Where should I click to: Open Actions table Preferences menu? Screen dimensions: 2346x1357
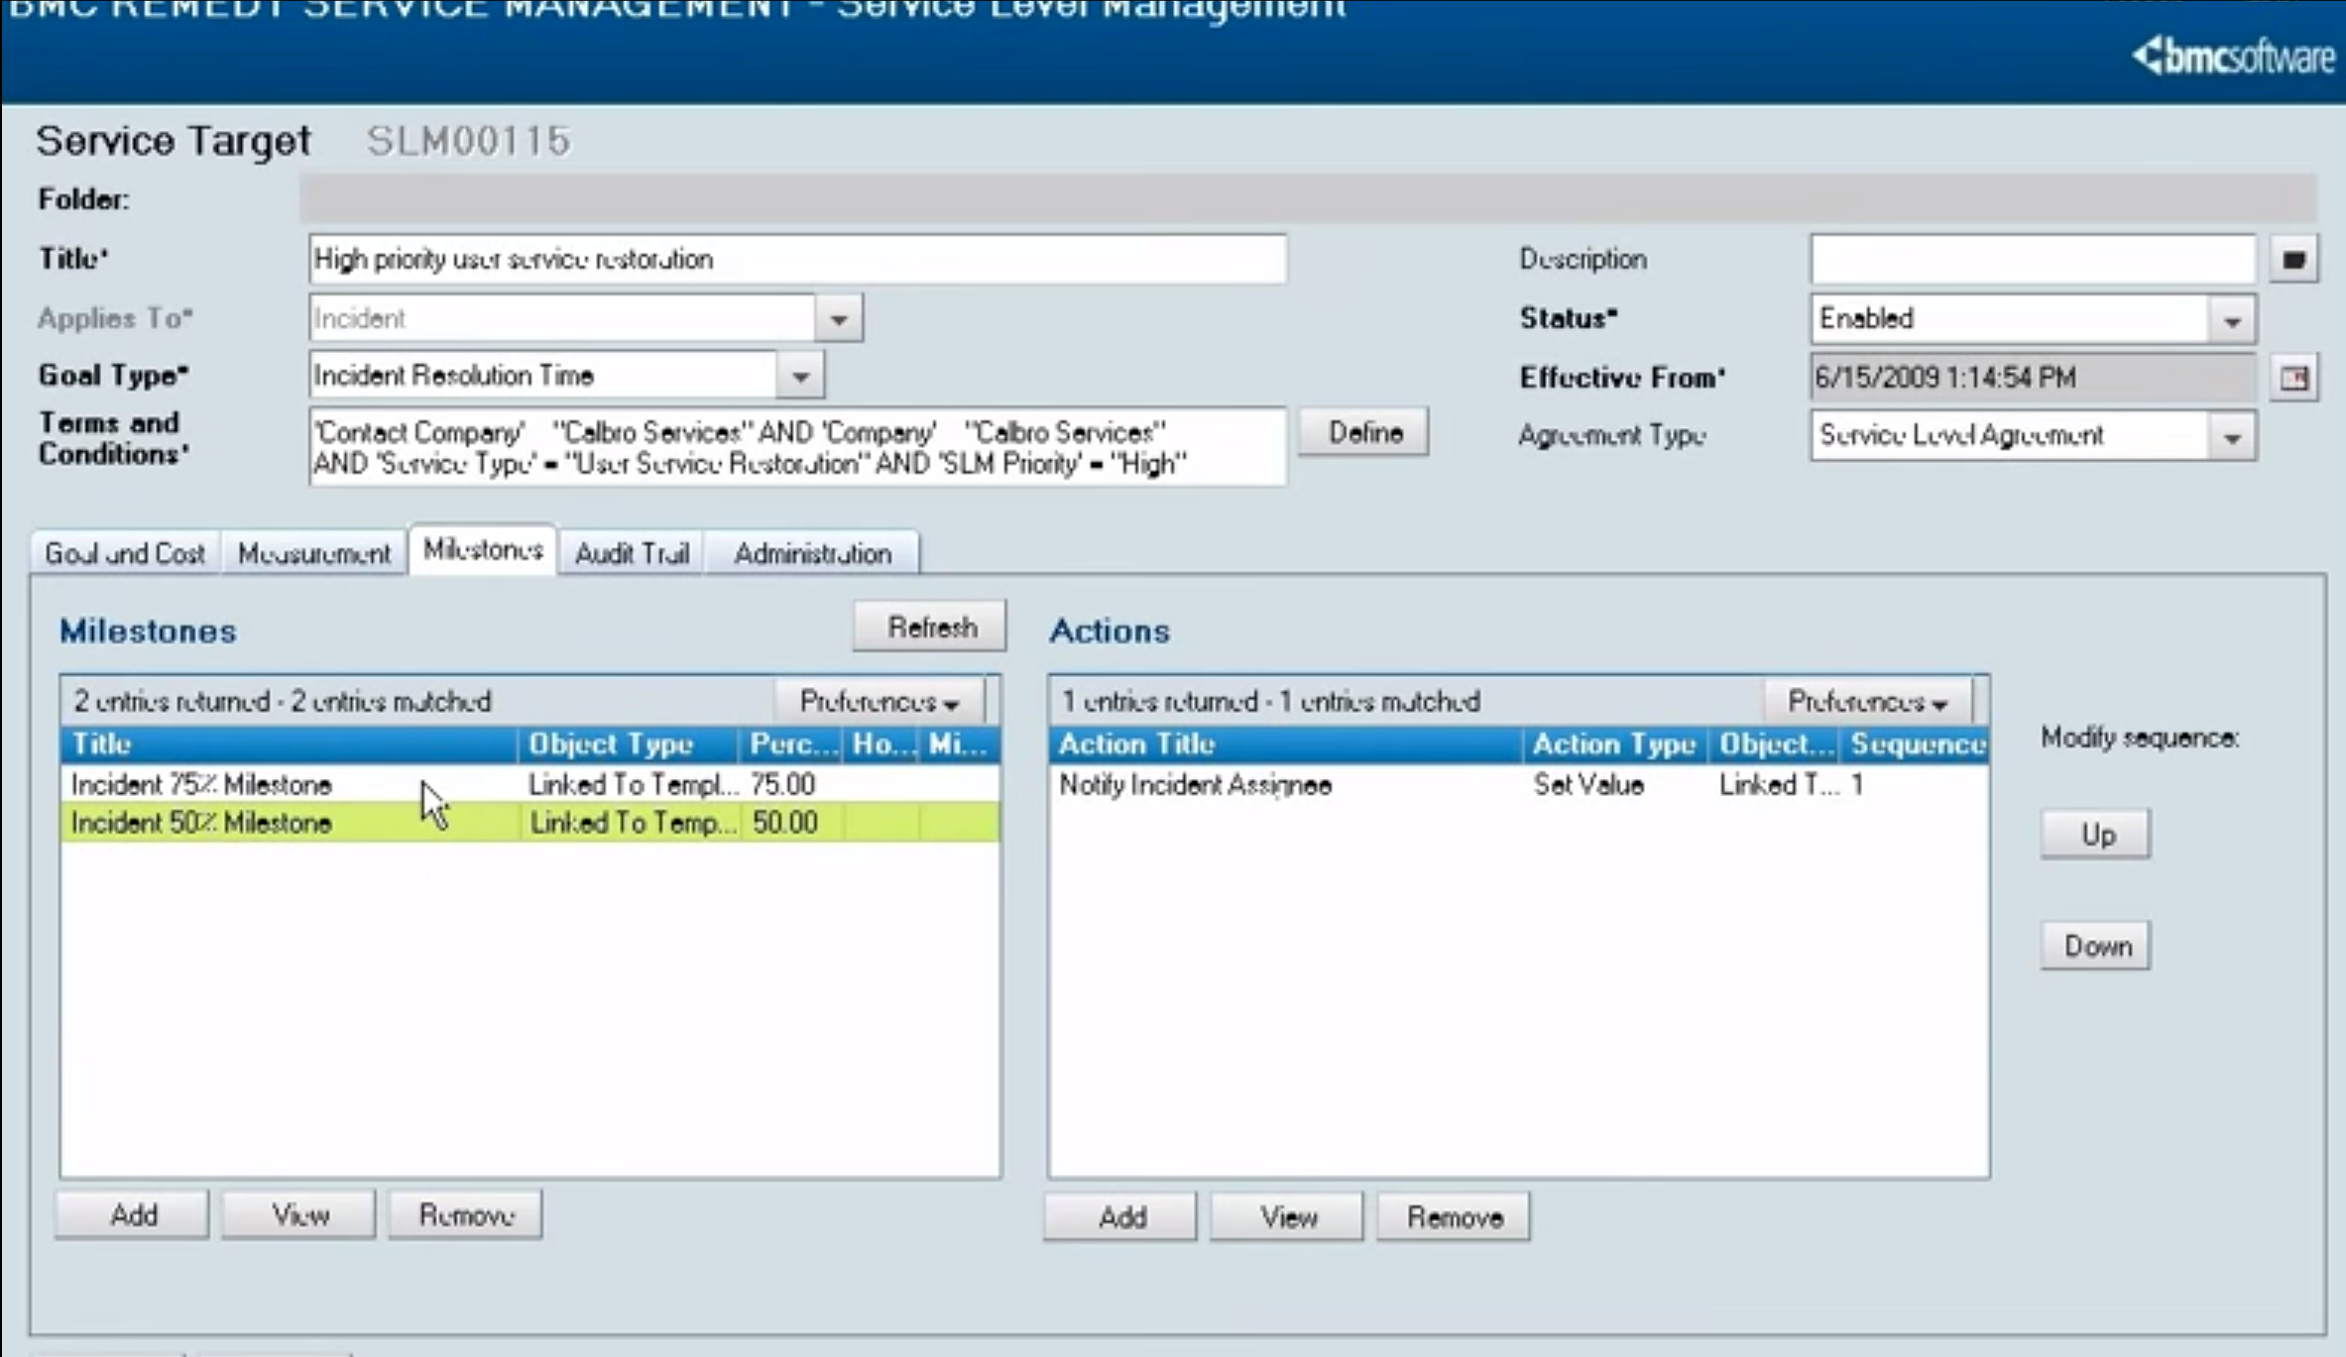pyautogui.click(x=1867, y=702)
